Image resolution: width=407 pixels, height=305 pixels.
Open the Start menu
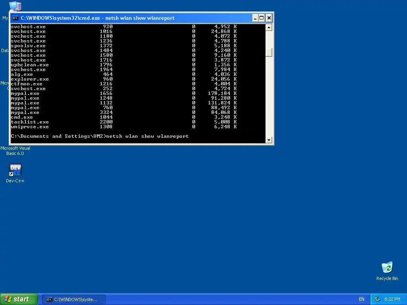pos(19,299)
